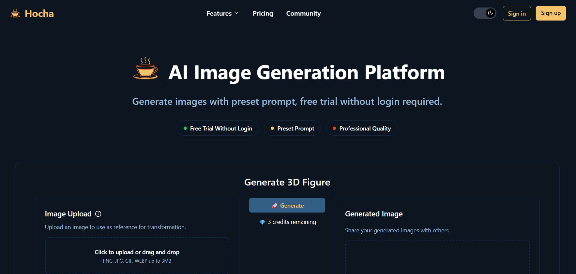Screen dimensions: 576x274
Task: Click the Professional Quality badge
Action: (362, 128)
